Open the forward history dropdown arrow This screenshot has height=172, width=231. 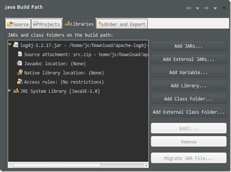pyautogui.click(x=215, y=8)
